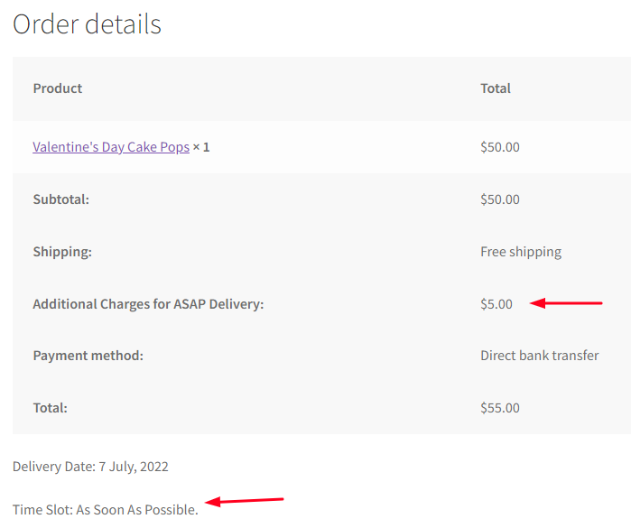
Task: Select the $55.00 order total
Action: click(500, 408)
